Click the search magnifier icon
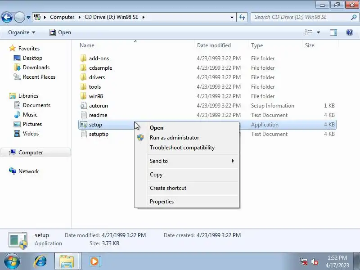360x270 pixels. click(354, 17)
